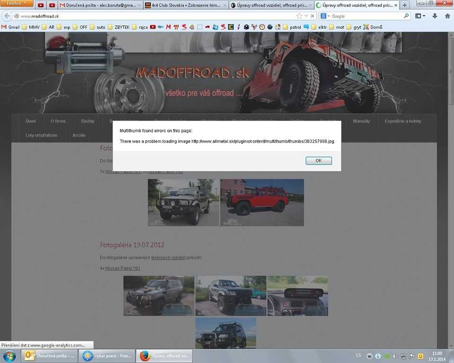The image size is (454, 363).
Task: Open the Archív menu item
Action: [79, 135]
